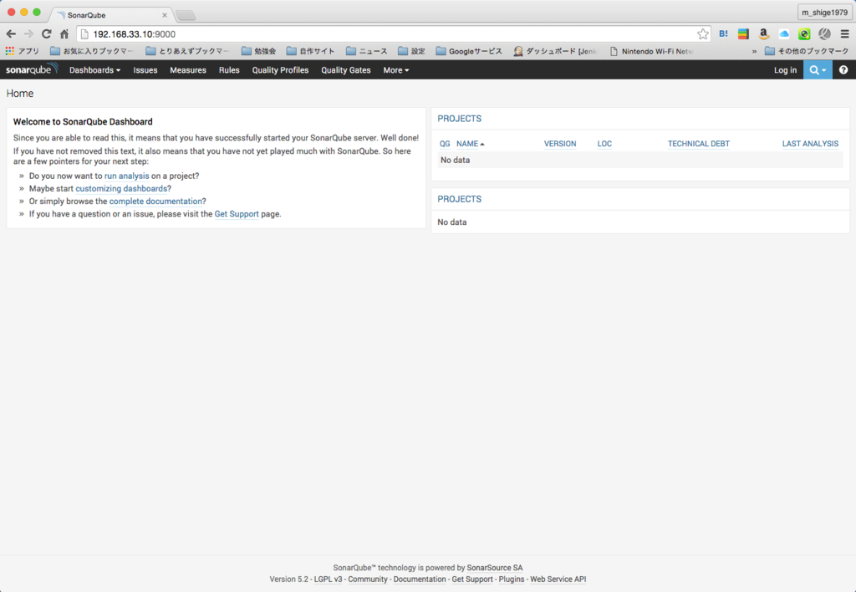Click the colorful striped extension icon

pos(743,33)
